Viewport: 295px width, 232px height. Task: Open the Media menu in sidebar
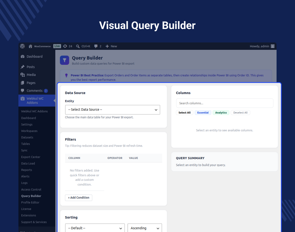coord(31,75)
